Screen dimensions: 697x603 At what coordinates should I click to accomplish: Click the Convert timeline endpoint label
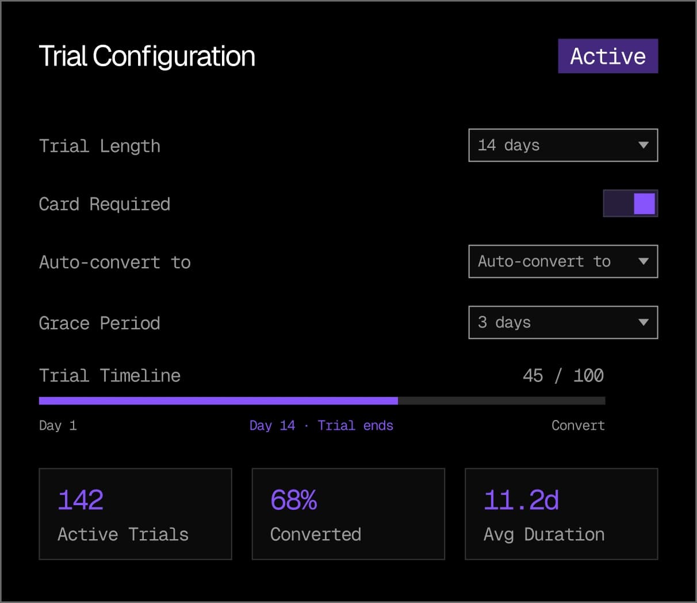click(x=577, y=425)
